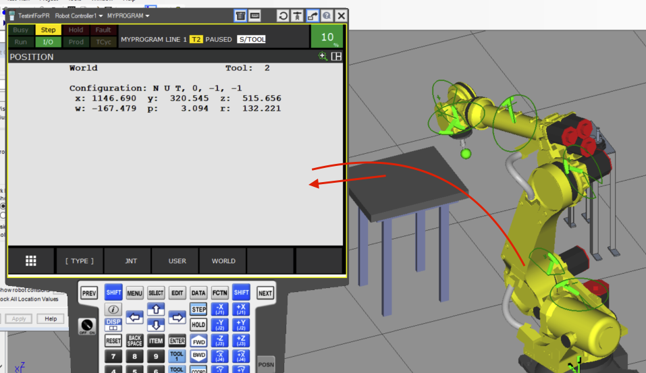Viewport: 646px width, 373px height.
Task: Click the MENU key on keypad
Action: pyautogui.click(x=135, y=293)
